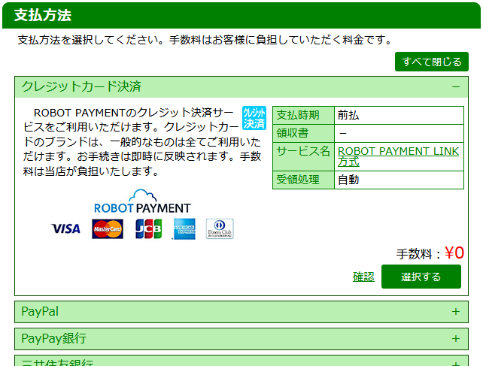Click the MasterCard logo
483x366 pixels.
tap(108, 228)
